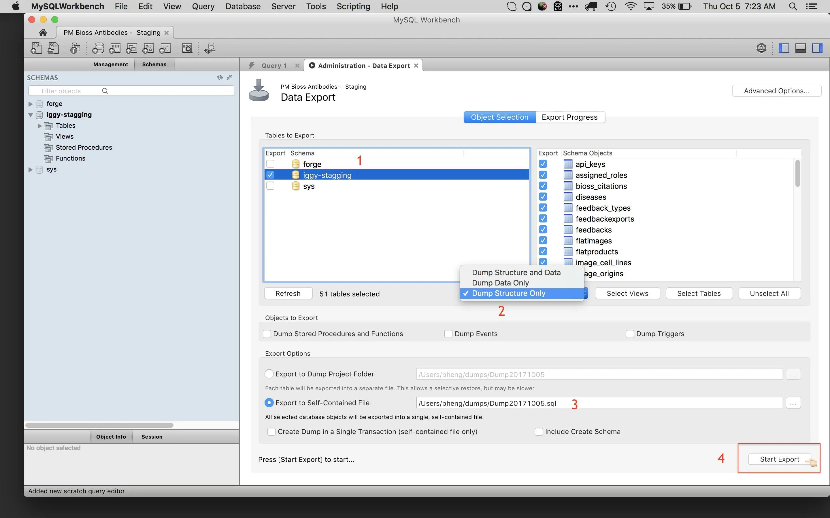
Task: Open the schema inspector info icon
Action: [x=75, y=48]
